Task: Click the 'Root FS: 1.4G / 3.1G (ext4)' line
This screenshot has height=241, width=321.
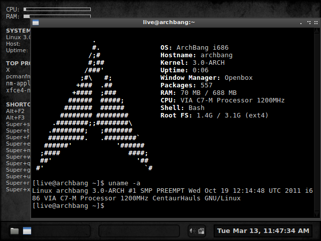Action: tap(214, 115)
